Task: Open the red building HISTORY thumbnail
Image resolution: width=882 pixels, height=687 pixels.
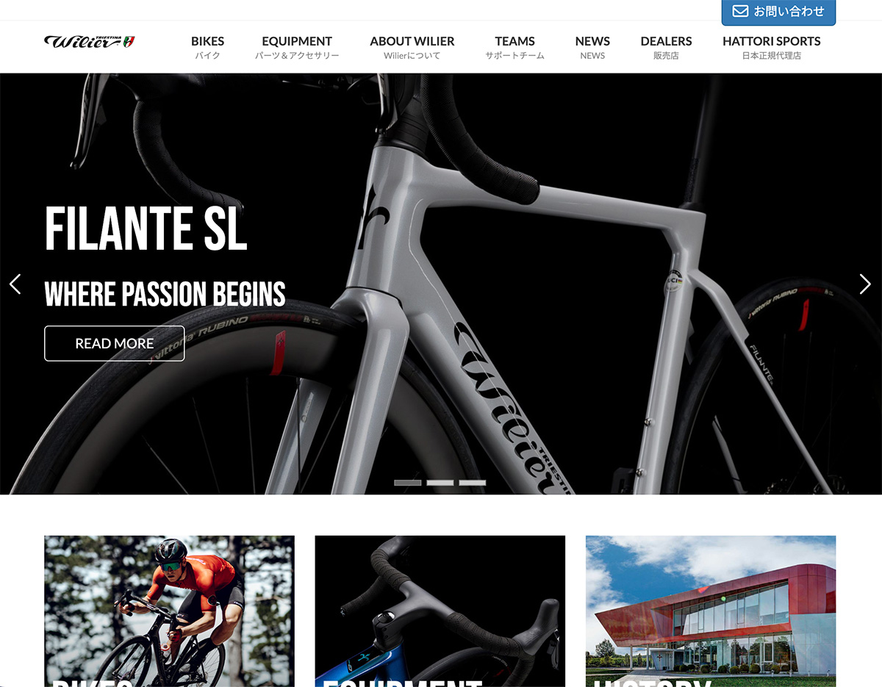Action: [711, 611]
